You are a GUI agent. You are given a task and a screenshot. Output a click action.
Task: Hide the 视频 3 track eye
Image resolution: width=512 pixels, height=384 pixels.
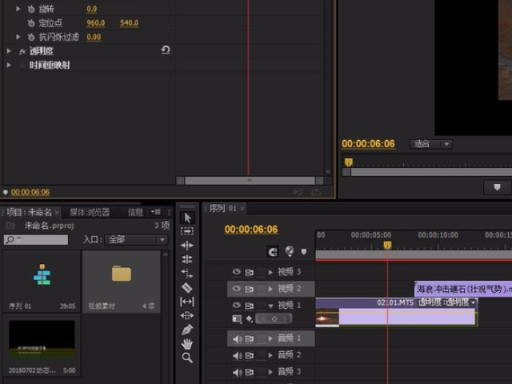point(237,272)
